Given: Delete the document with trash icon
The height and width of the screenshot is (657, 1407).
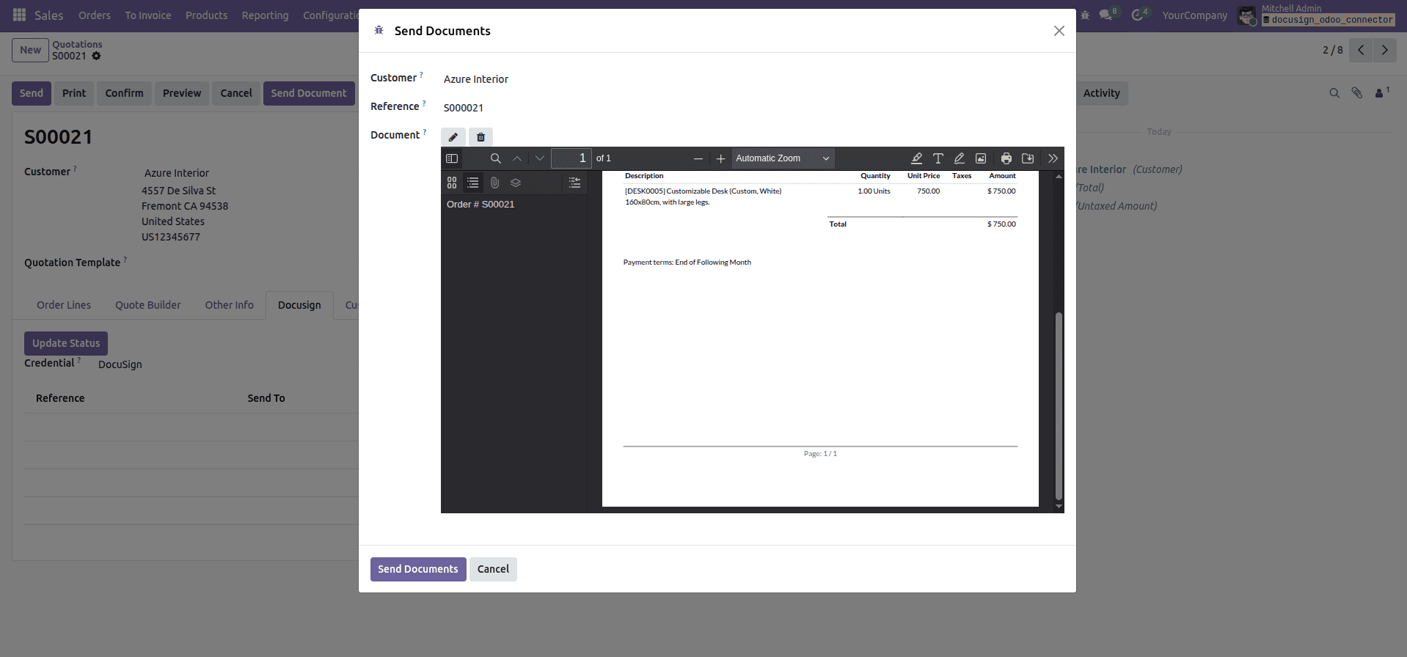Looking at the screenshot, I should point(480,137).
